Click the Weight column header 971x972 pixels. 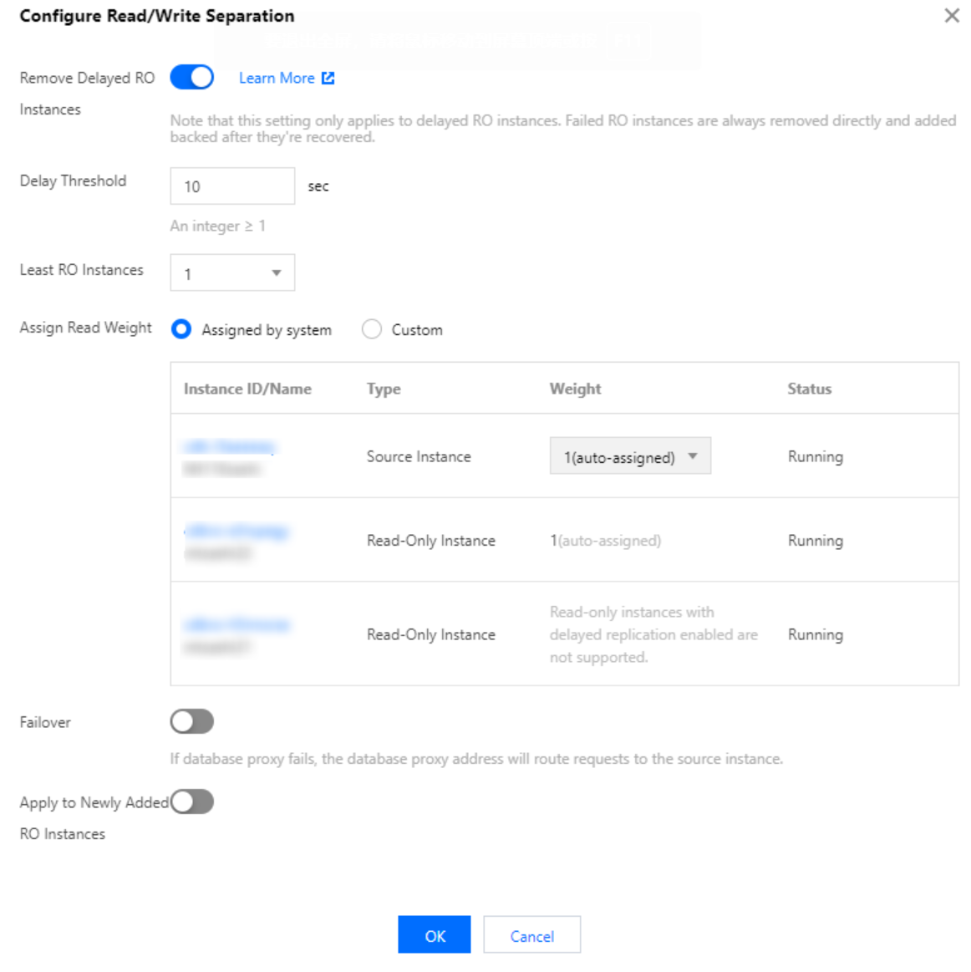coord(575,389)
